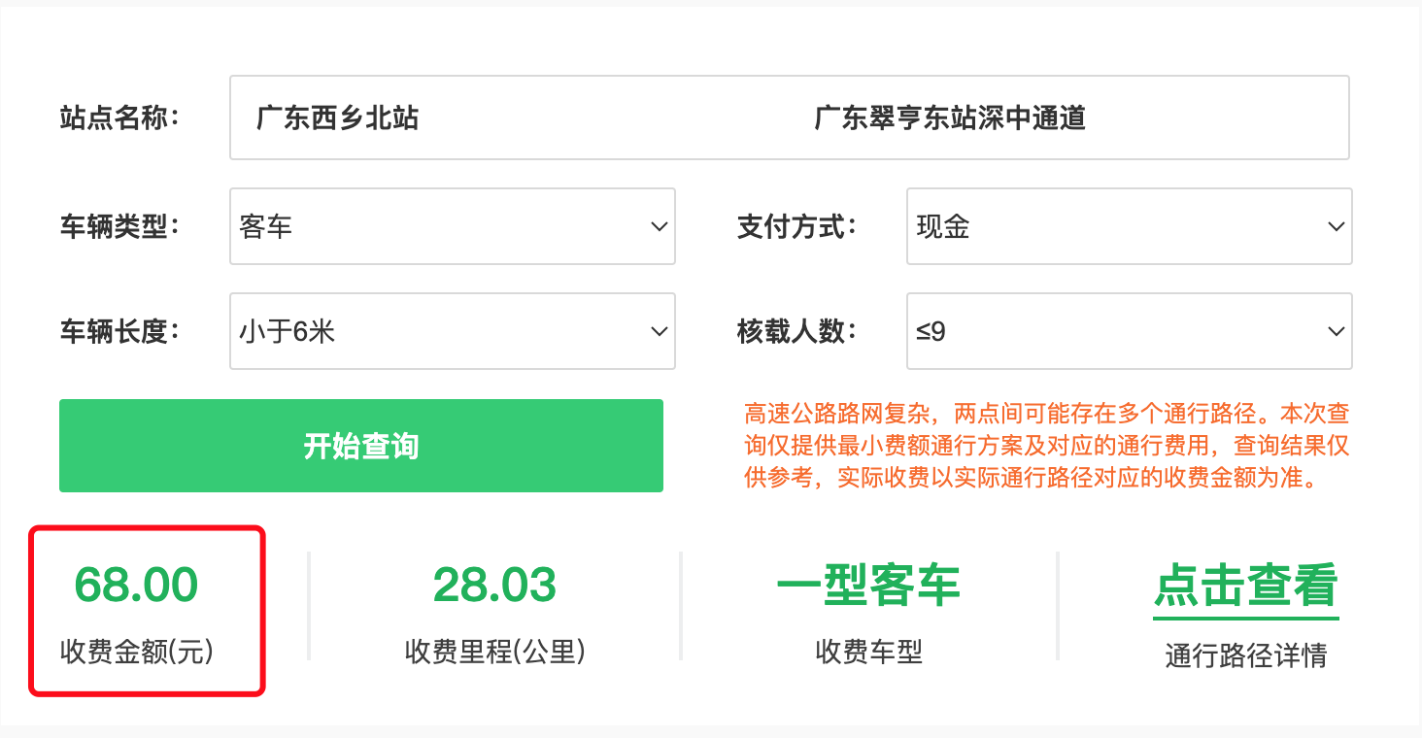Expand the 核载人数 dropdown showing ≤9
This screenshot has height=738, width=1422.
pyautogui.click(x=1129, y=332)
